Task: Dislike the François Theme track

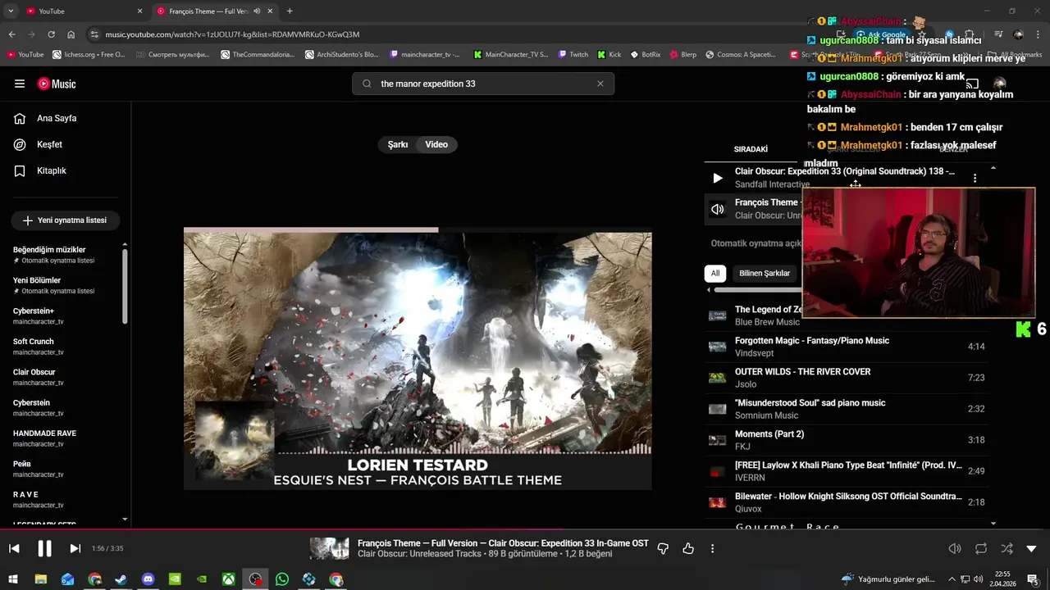Action: pos(663,548)
